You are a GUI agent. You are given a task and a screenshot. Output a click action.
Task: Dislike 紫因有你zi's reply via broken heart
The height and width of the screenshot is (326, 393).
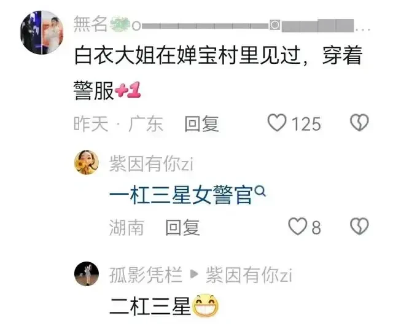tap(359, 227)
